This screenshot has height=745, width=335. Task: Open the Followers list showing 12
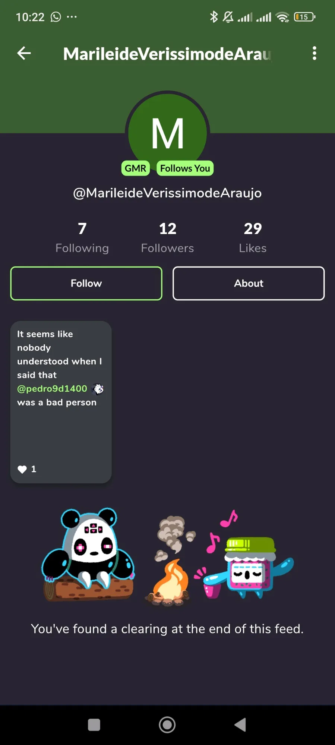point(167,237)
